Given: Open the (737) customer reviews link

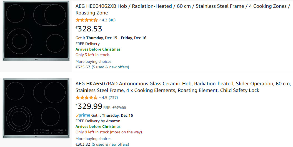Looking at the screenshot, I should coord(113,98).
